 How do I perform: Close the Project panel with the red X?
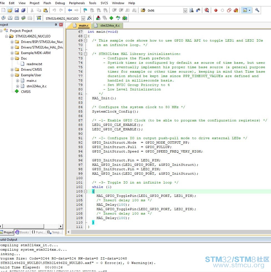coord(61,25)
